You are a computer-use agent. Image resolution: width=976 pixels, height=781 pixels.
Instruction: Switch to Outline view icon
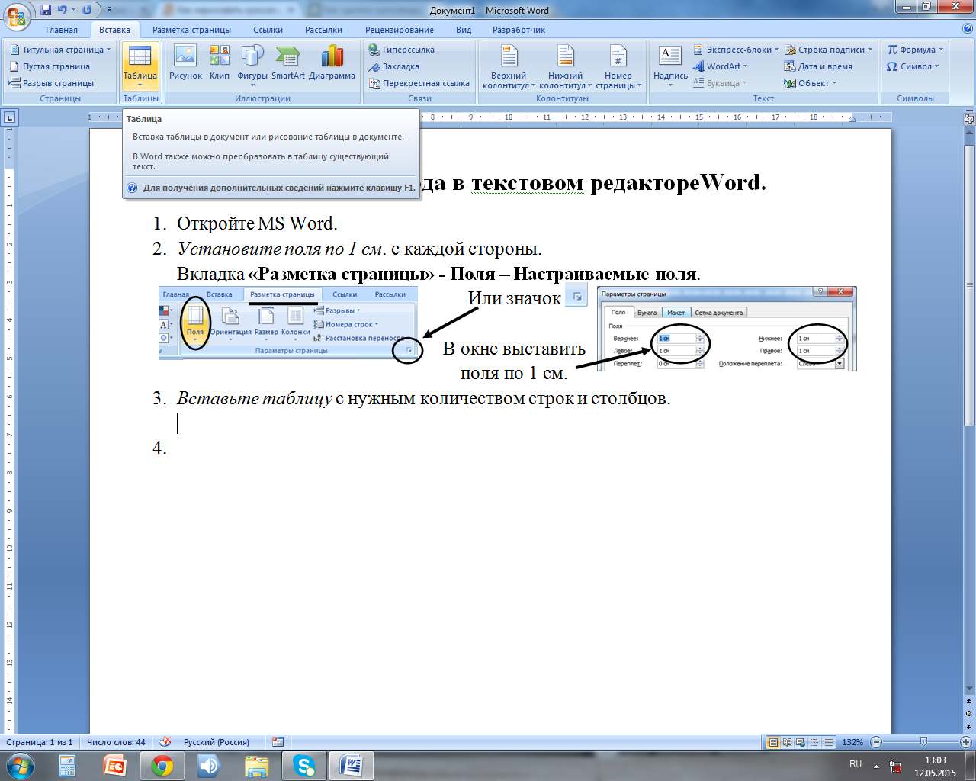[814, 742]
